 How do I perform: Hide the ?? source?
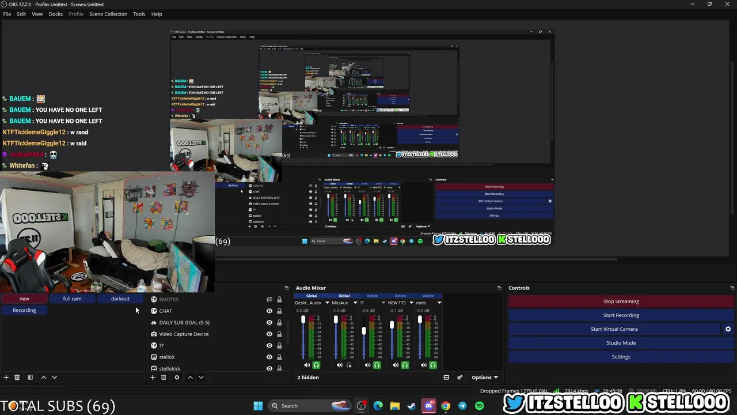coord(269,346)
